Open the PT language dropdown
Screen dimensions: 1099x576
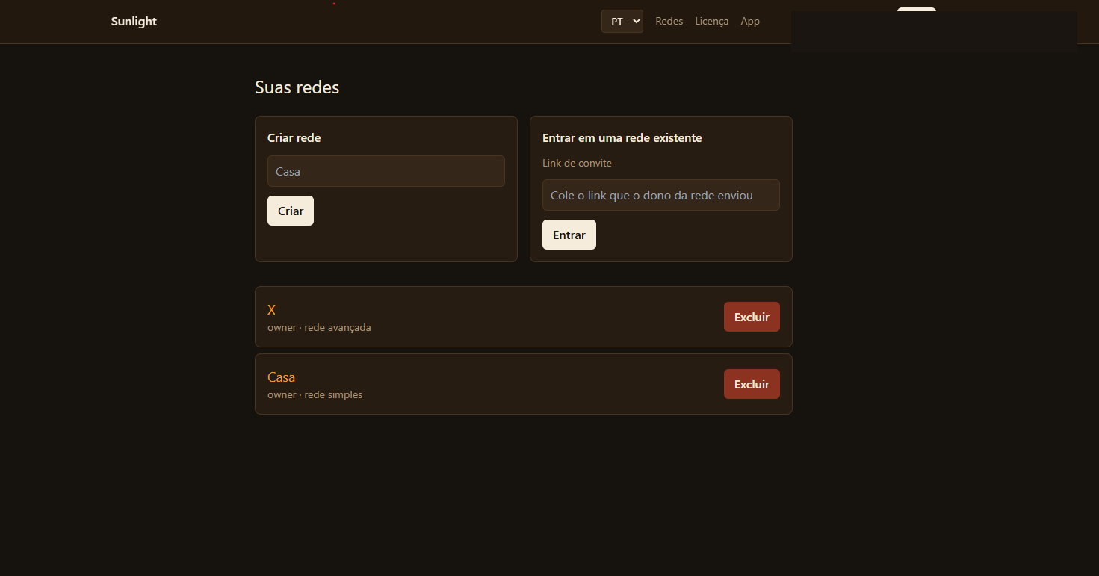pyautogui.click(x=622, y=22)
